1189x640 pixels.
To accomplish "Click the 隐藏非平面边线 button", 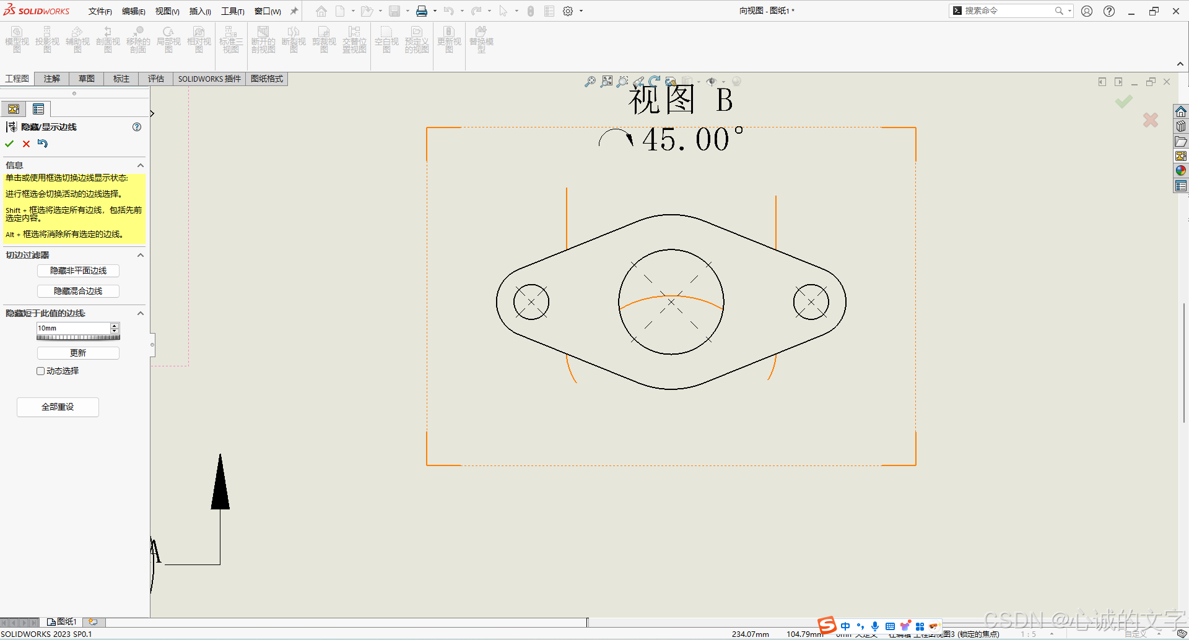I will [x=78, y=271].
